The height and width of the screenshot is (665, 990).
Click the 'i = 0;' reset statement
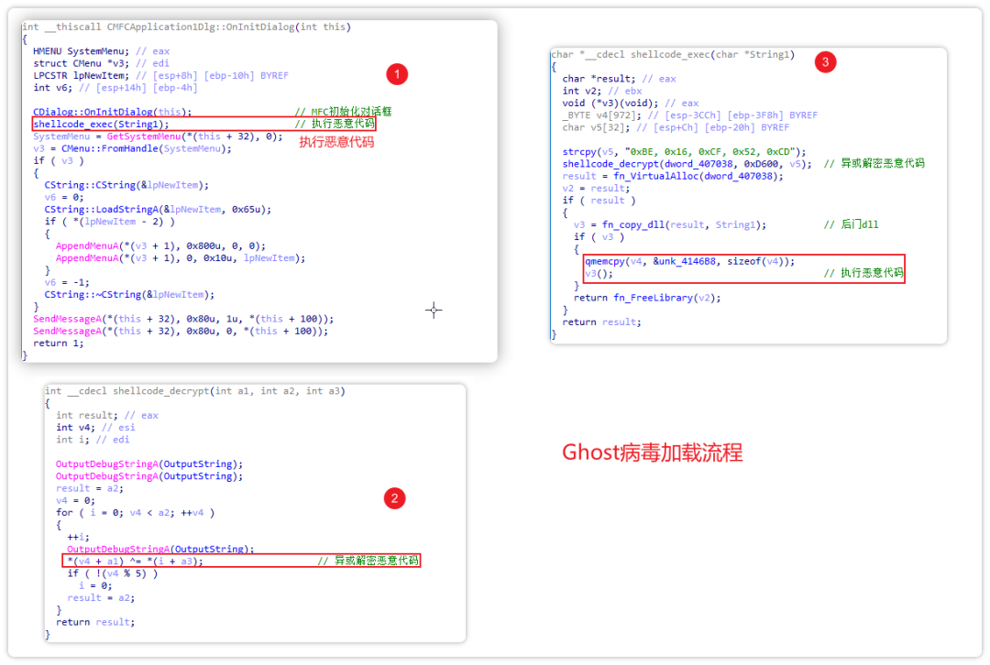95,585
